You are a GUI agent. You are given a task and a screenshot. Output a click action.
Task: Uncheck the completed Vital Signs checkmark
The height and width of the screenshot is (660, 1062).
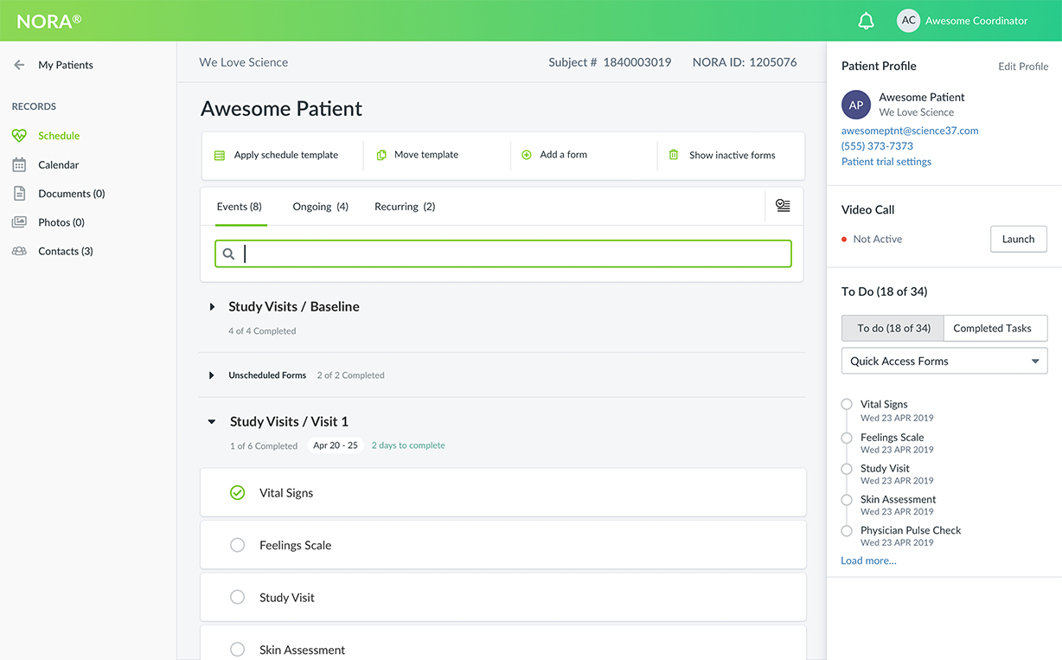pyautogui.click(x=237, y=493)
